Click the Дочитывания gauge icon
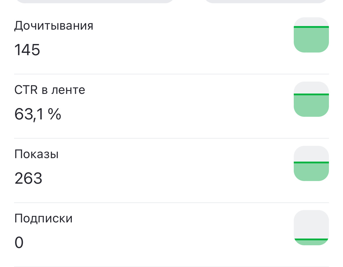 (311, 35)
